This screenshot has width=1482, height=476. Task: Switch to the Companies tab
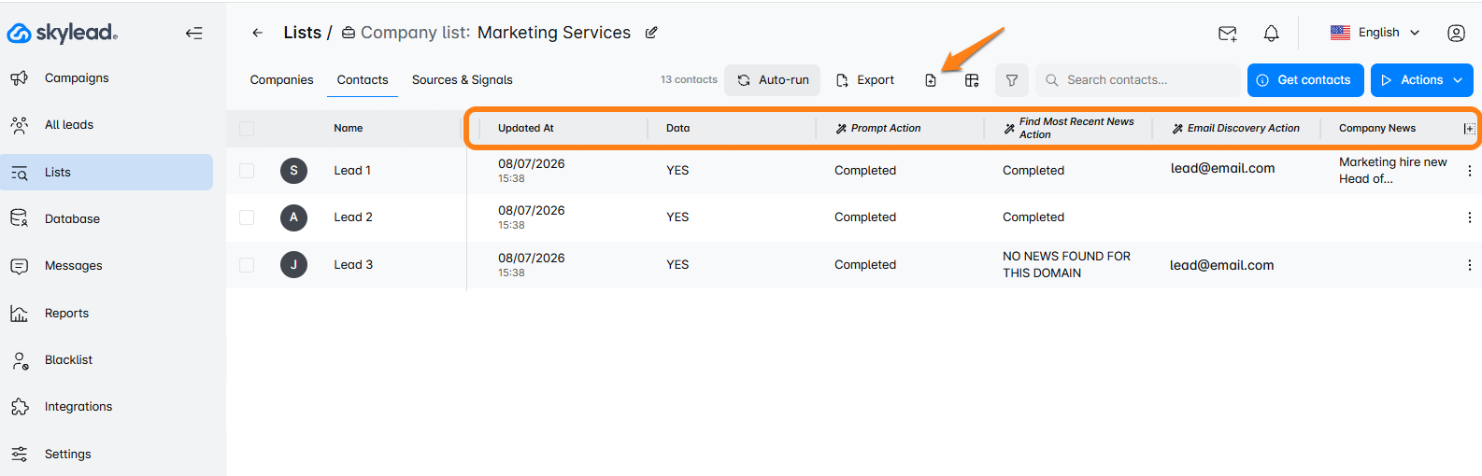click(281, 80)
